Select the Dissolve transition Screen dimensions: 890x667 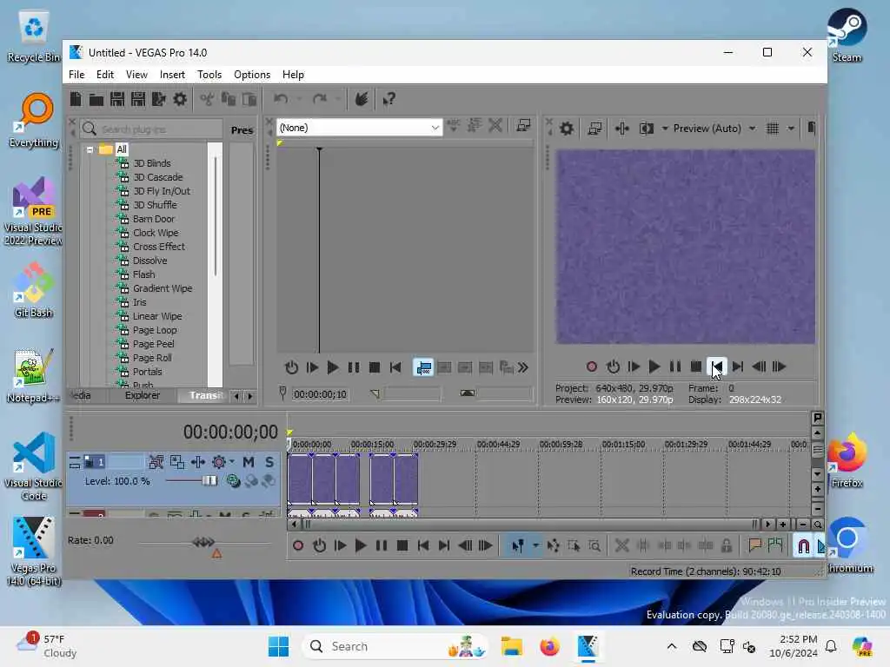click(x=149, y=261)
